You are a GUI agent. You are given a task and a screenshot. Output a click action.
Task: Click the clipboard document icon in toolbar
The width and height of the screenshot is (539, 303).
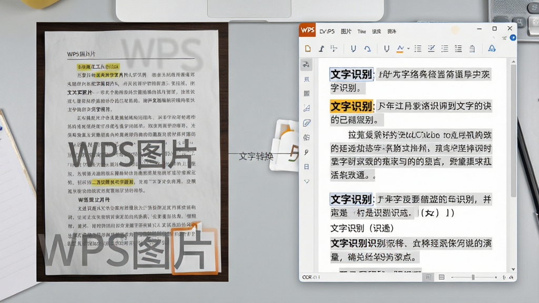pyautogui.click(x=472, y=49)
